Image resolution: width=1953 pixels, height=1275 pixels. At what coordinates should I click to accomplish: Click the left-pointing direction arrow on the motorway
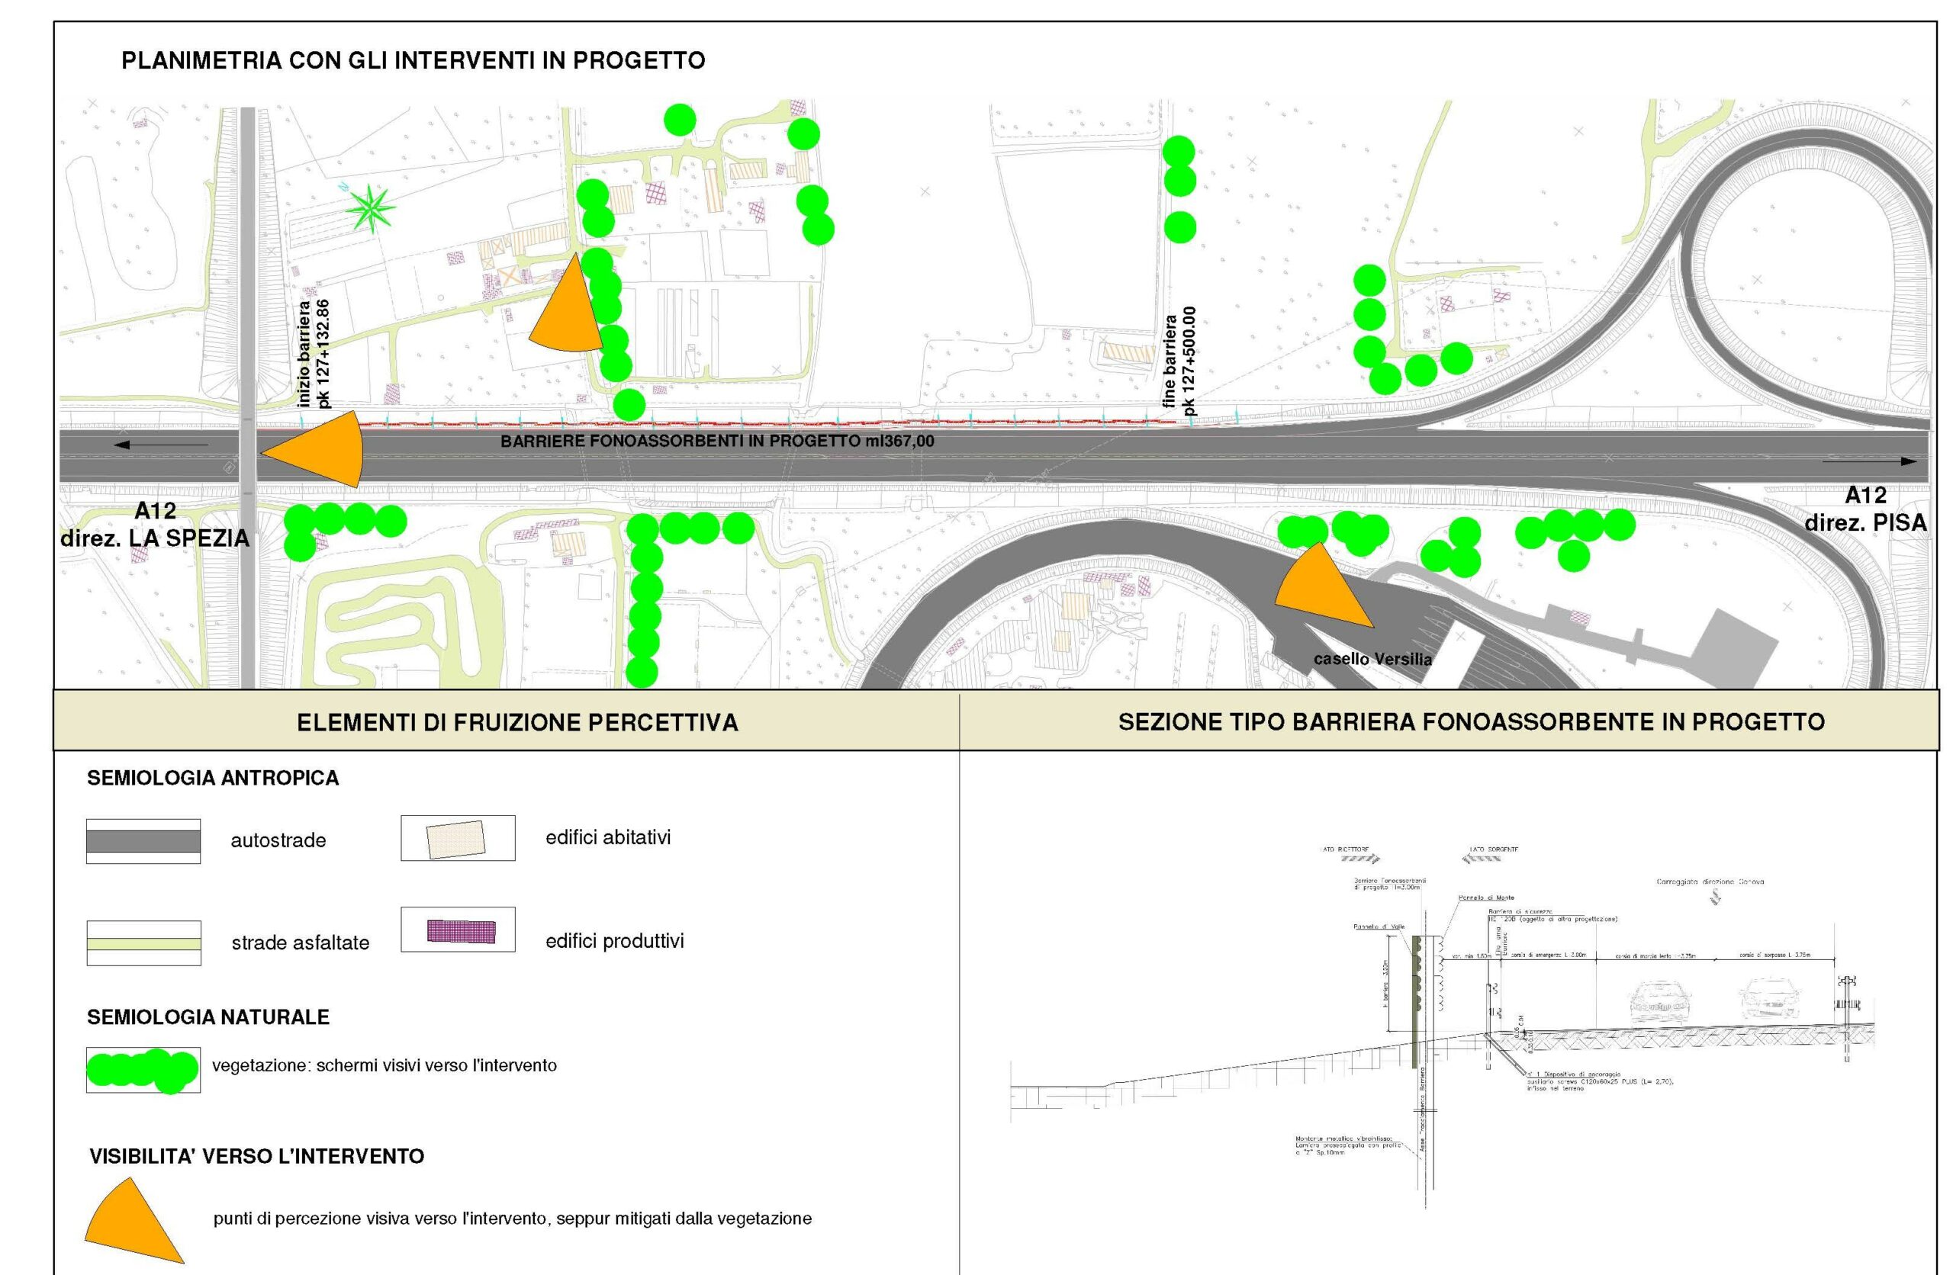[x=160, y=445]
